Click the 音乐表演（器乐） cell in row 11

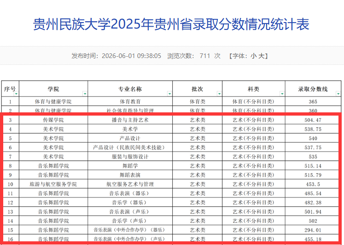pos(130,193)
